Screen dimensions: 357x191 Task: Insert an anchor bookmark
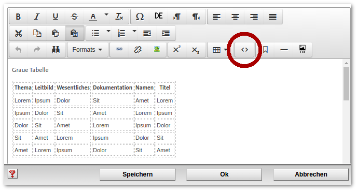265,50
